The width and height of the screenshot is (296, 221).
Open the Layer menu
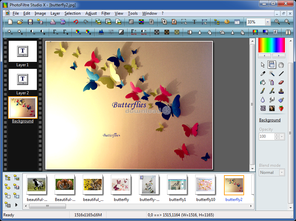coord(55,13)
